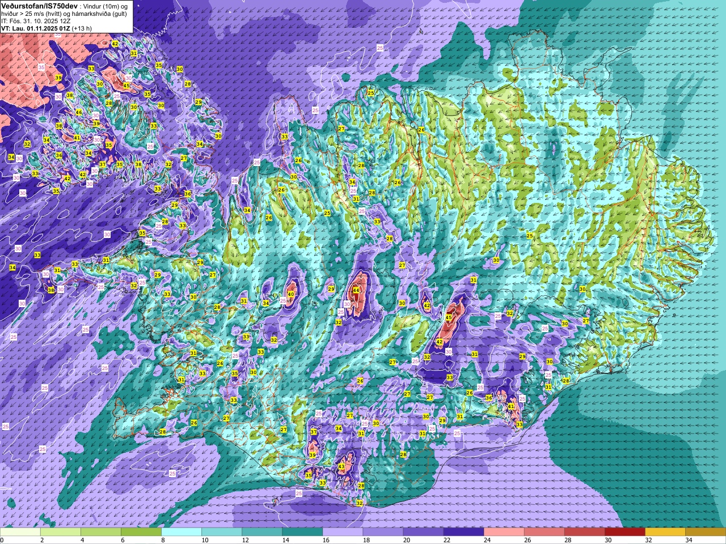Click the legend scale tick label 30
726x544 pixels.
point(607,540)
